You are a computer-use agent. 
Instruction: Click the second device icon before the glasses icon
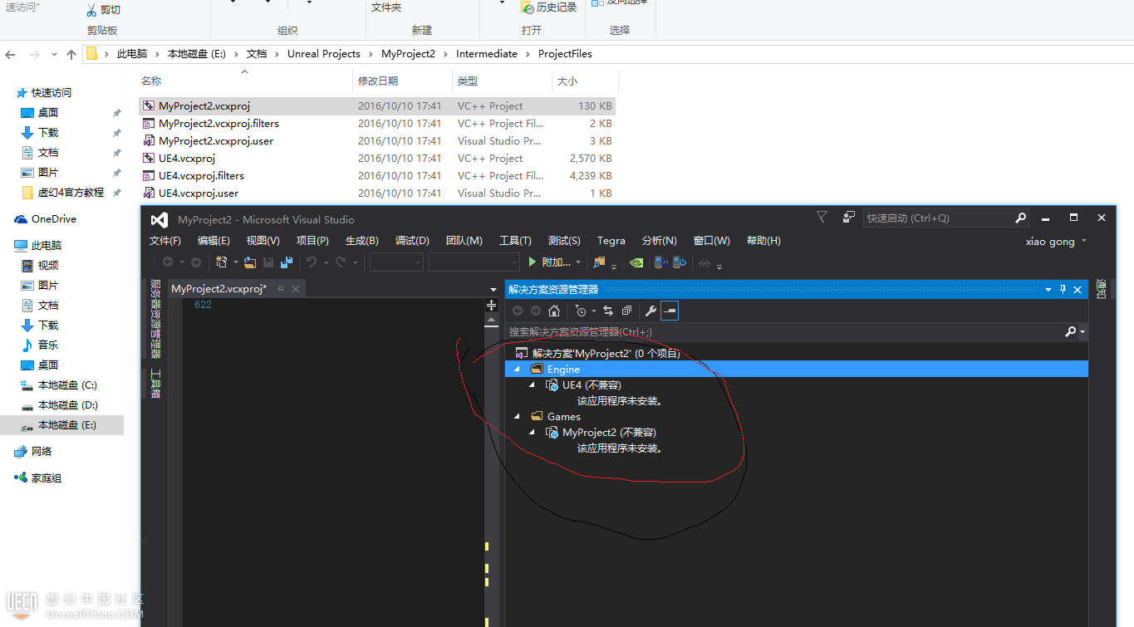pos(680,262)
